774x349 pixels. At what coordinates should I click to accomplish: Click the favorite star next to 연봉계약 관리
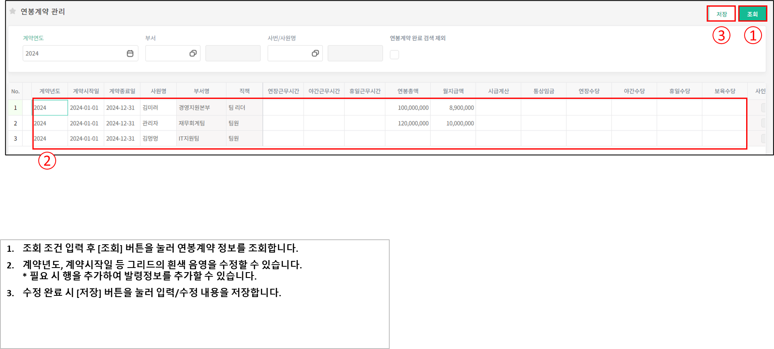point(12,11)
